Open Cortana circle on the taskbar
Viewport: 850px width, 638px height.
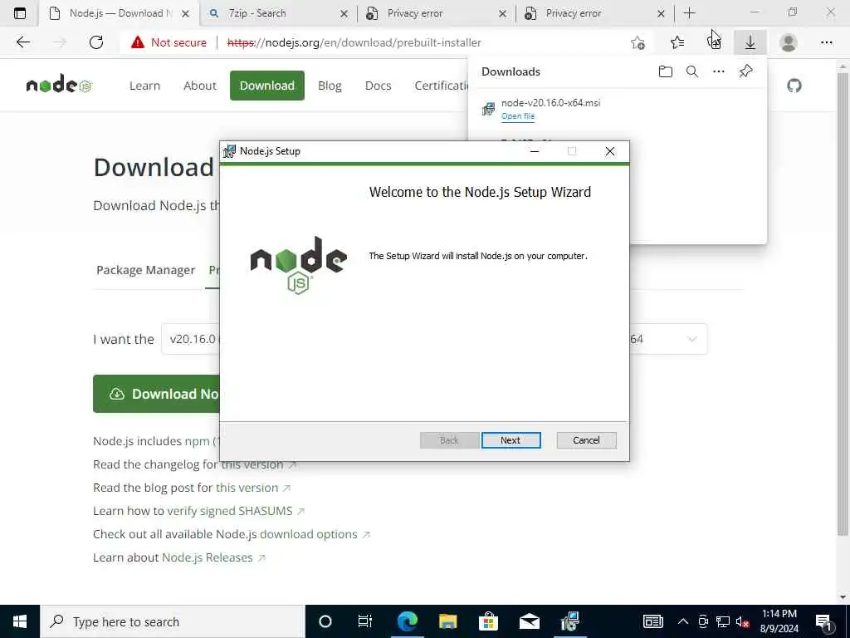tap(325, 621)
